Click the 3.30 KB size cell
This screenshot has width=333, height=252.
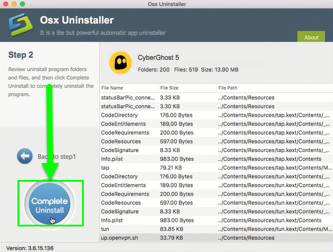click(169, 106)
